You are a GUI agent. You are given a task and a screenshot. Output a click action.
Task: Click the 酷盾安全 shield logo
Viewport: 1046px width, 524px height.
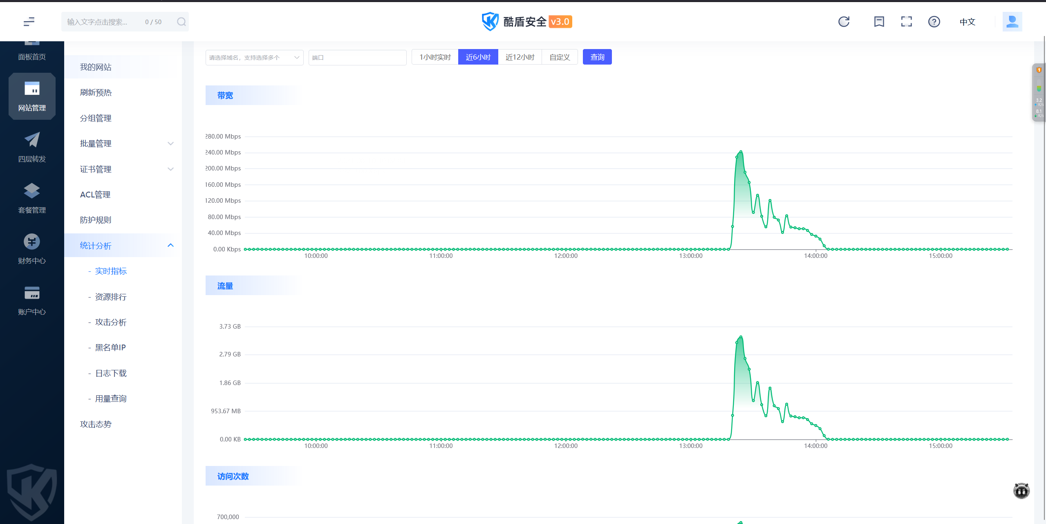pyautogui.click(x=490, y=22)
